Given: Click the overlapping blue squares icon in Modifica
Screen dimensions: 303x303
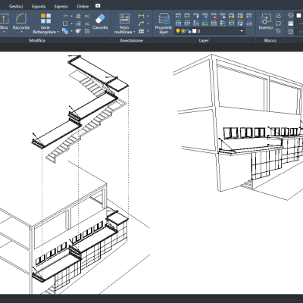Looking at the screenshot, I should (65, 31).
